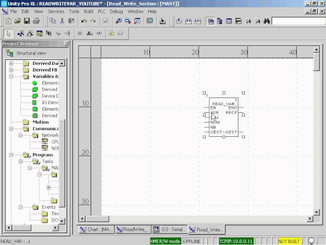Select the IO Deriv... variables item
The height and width of the screenshot is (245, 326).
click(x=50, y=103)
